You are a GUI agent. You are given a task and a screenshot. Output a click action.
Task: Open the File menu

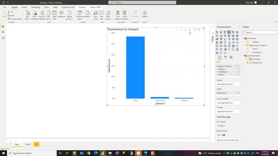coord(5,7)
